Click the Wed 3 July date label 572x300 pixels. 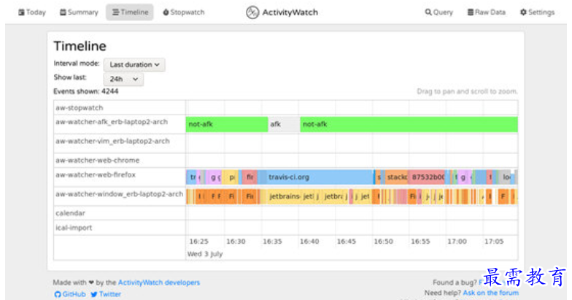pyautogui.click(x=205, y=254)
